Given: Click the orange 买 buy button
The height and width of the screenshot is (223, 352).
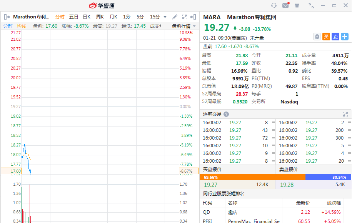Looking at the screenshot, I should [326, 37].
